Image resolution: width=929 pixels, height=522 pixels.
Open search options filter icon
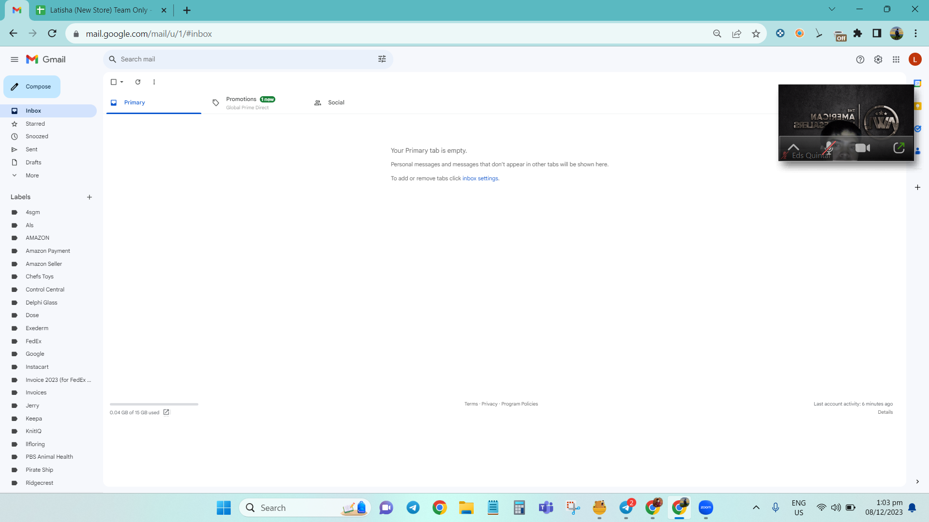(382, 59)
